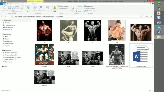Switch to the Общий доступ tab
The image size is (164, 92).
point(17,4)
